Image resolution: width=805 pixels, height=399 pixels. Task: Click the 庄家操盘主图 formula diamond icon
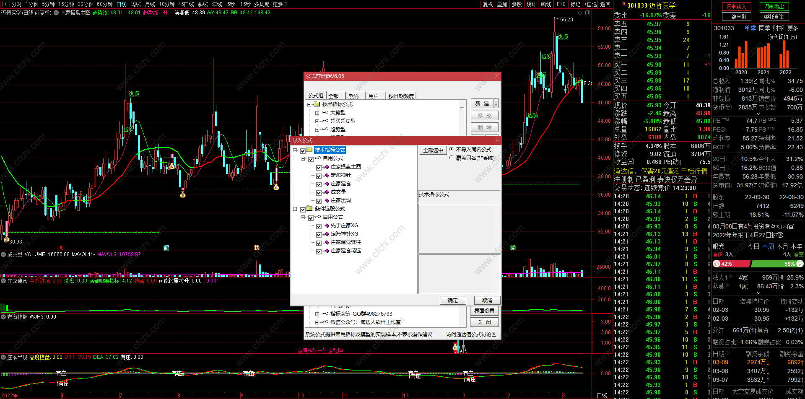pyautogui.click(x=327, y=167)
